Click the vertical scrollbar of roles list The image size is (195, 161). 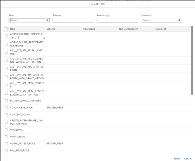pos(192,60)
